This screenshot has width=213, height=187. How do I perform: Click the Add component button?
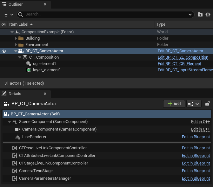point(174,104)
